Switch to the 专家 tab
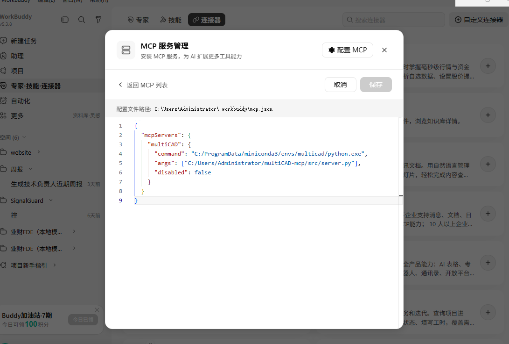The height and width of the screenshot is (344, 509). pyautogui.click(x=138, y=20)
